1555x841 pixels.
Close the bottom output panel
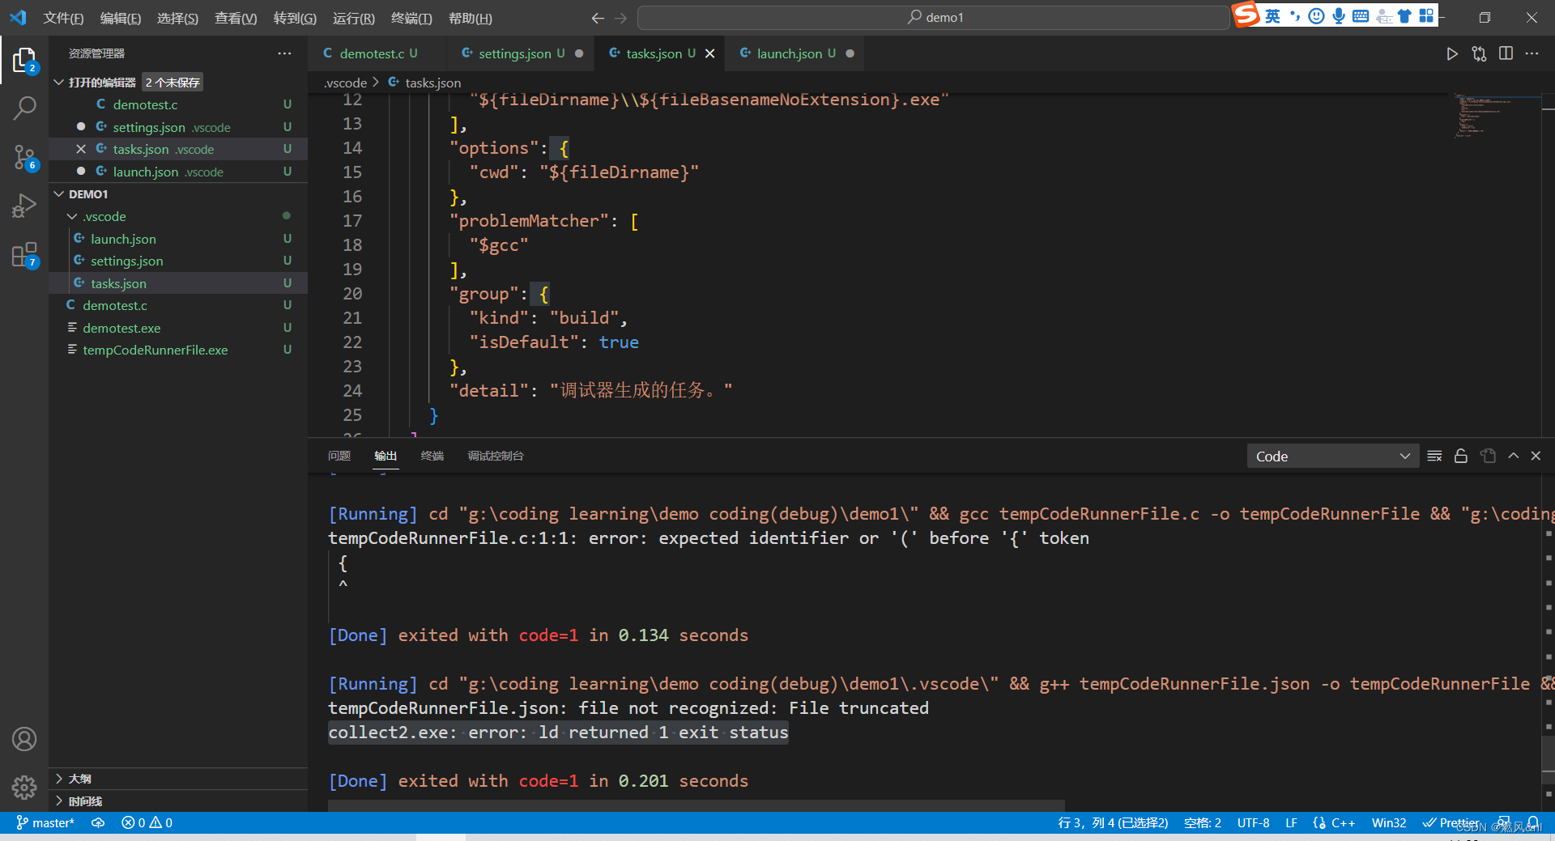click(1536, 456)
